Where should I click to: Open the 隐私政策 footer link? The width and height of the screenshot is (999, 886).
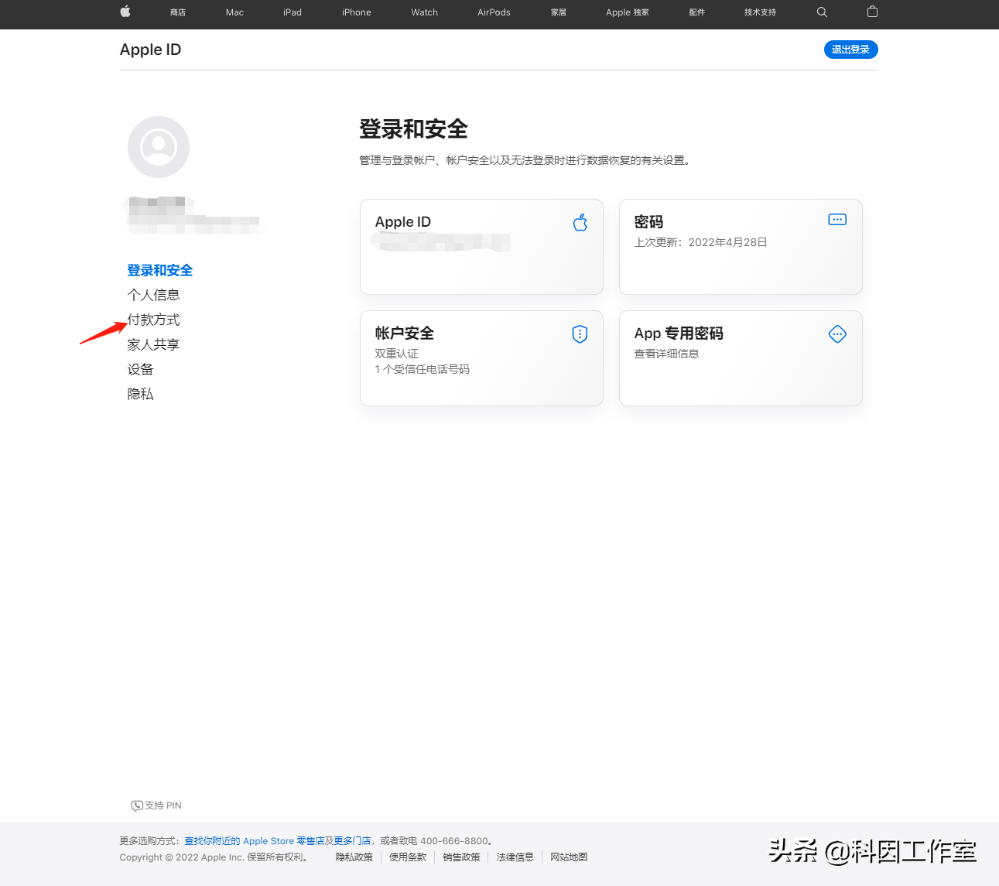tap(354, 857)
